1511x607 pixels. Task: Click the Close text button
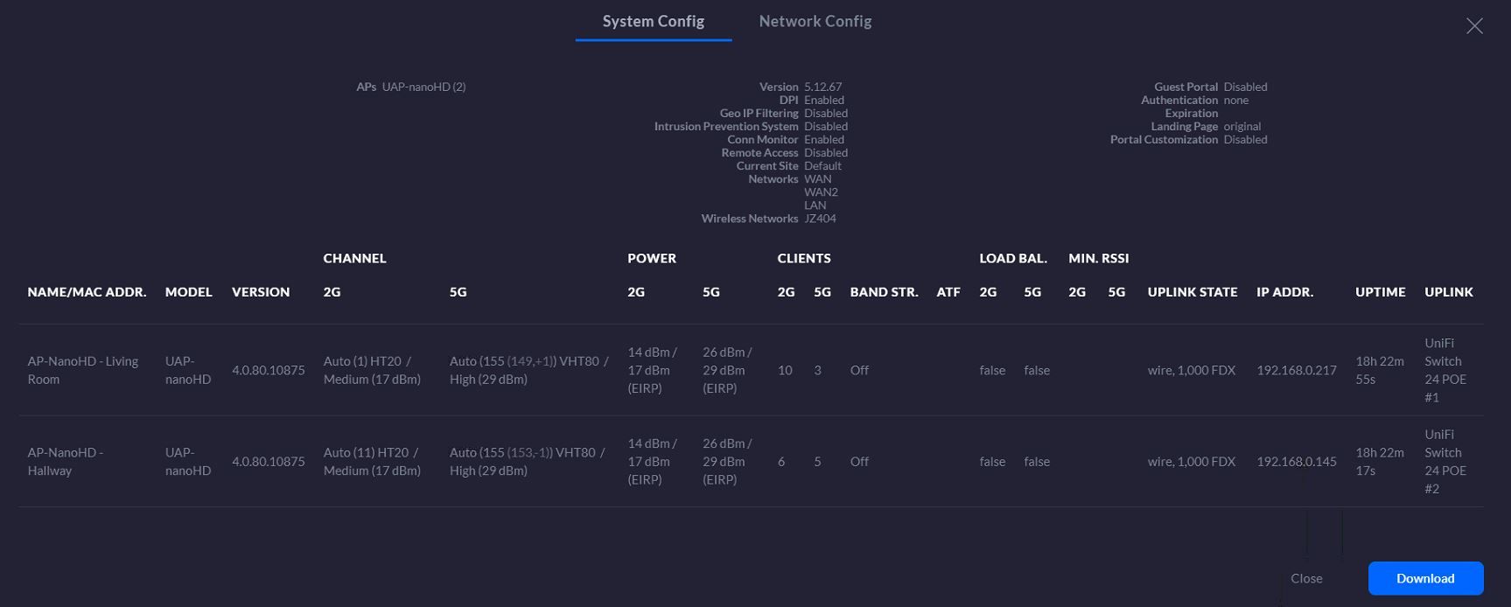(x=1306, y=578)
